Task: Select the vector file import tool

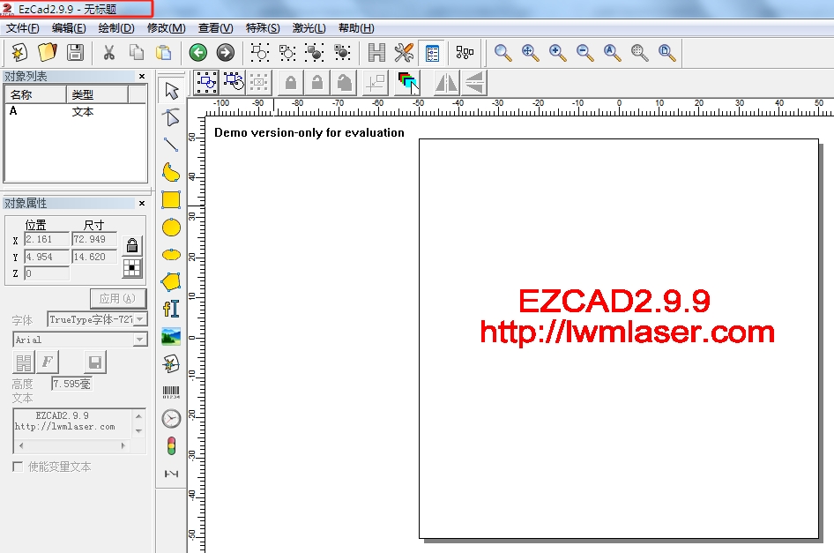Action: click(x=171, y=364)
